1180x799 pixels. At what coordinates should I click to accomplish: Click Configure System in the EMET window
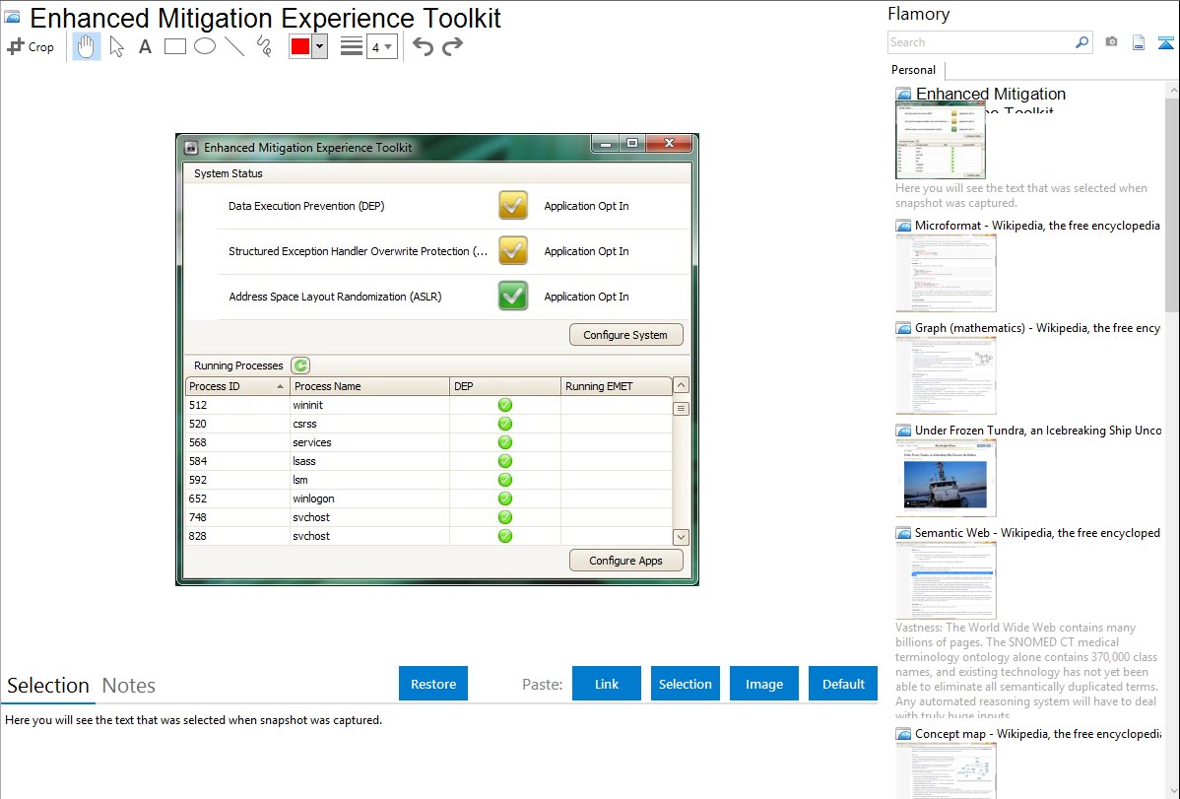click(x=625, y=335)
